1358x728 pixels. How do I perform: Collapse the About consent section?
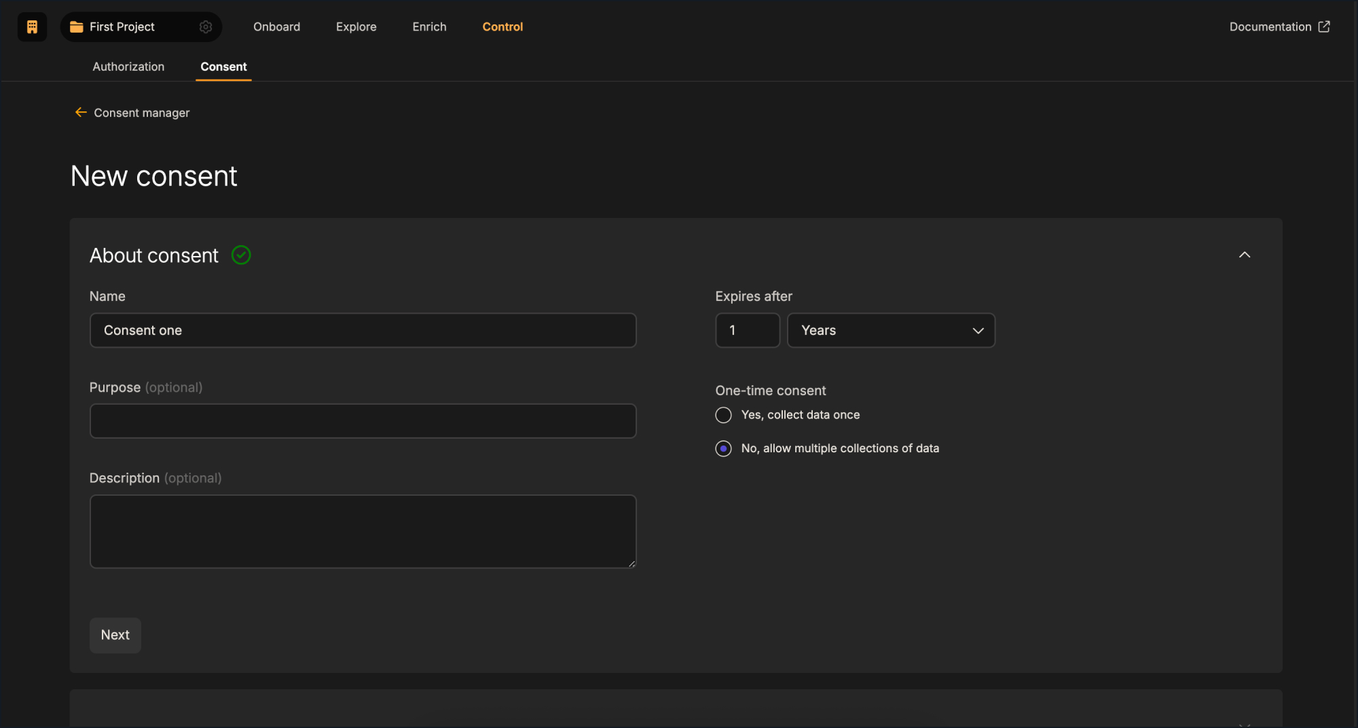coord(1245,255)
